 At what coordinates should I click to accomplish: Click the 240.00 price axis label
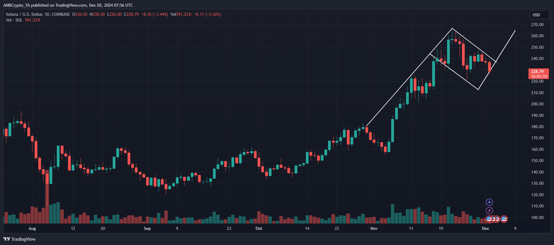point(537,58)
